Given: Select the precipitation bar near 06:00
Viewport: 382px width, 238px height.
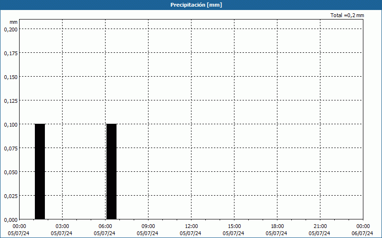Looking at the screenshot, I should point(111,171).
